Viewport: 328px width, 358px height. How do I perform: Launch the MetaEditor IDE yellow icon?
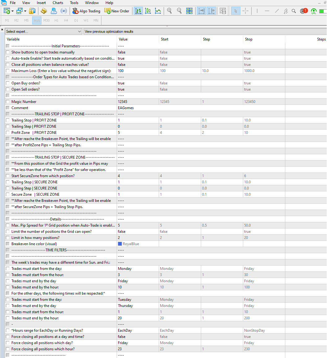tap(44, 11)
